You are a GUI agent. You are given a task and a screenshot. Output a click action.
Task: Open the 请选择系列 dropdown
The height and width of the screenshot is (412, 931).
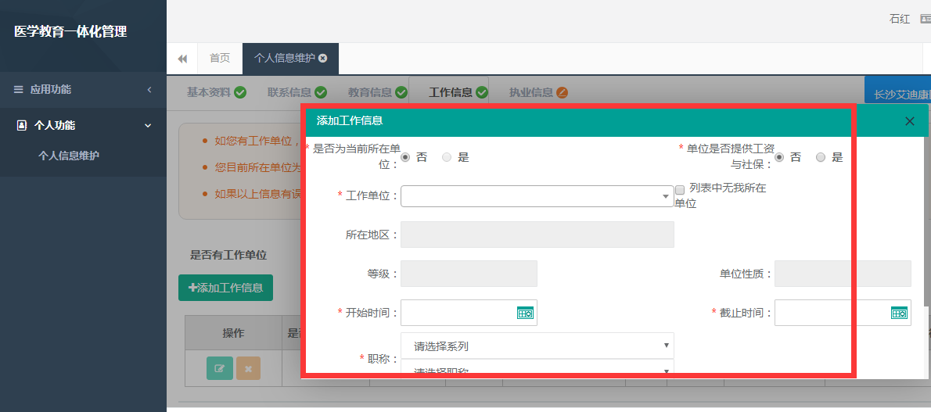pos(537,346)
